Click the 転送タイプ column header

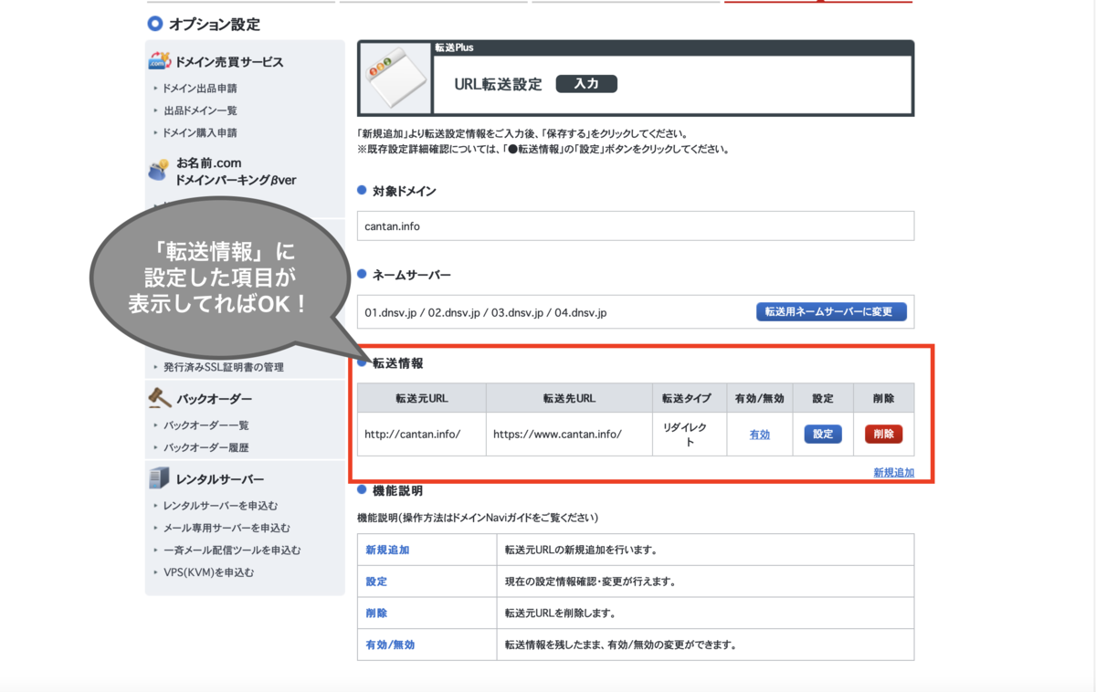point(689,398)
